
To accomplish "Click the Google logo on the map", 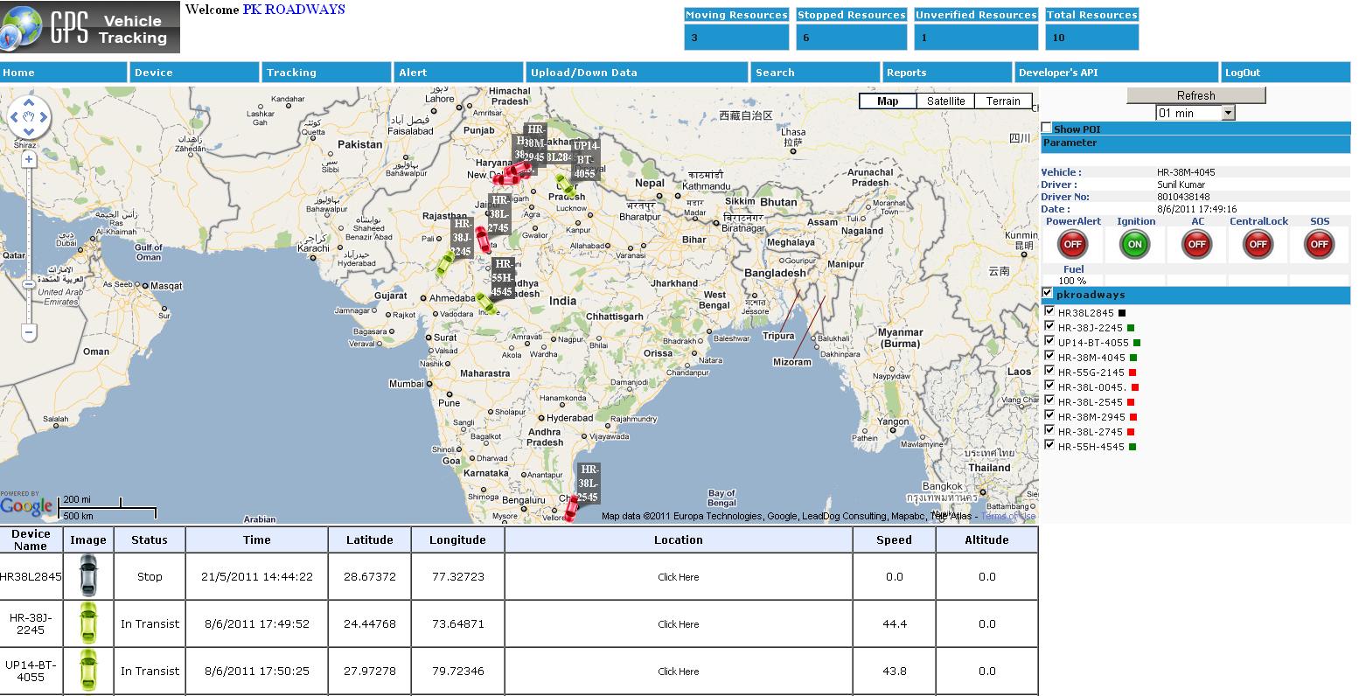I will click(x=26, y=505).
